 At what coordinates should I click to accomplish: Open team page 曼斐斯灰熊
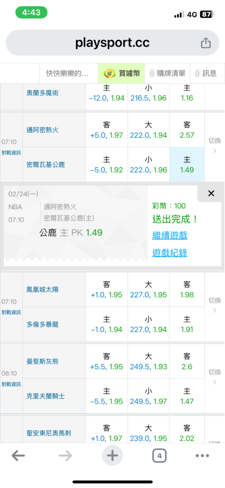(42, 361)
